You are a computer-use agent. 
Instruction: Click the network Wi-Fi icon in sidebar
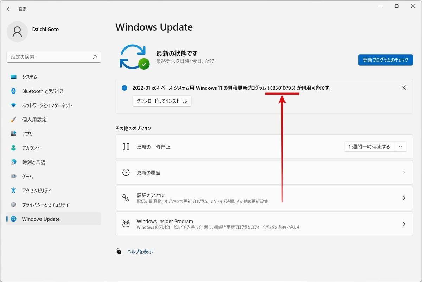(14, 105)
